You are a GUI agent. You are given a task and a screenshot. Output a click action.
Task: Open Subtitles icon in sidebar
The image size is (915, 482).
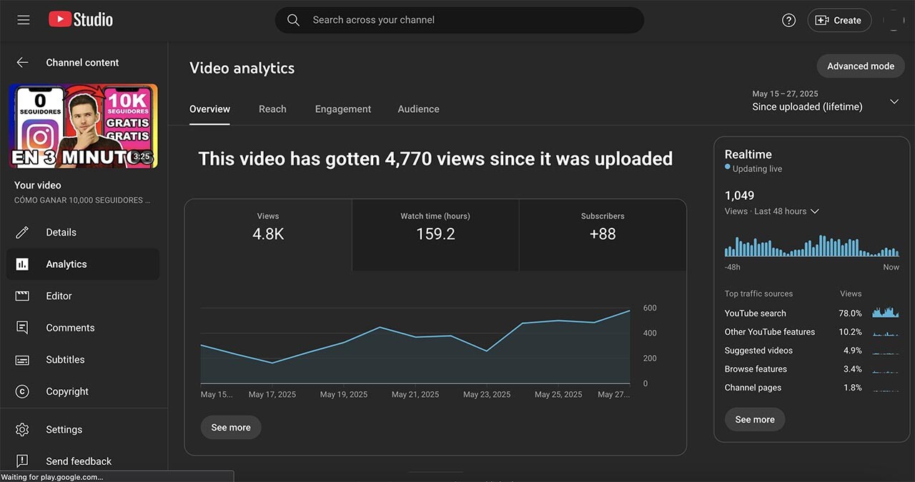(x=23, y=360)
